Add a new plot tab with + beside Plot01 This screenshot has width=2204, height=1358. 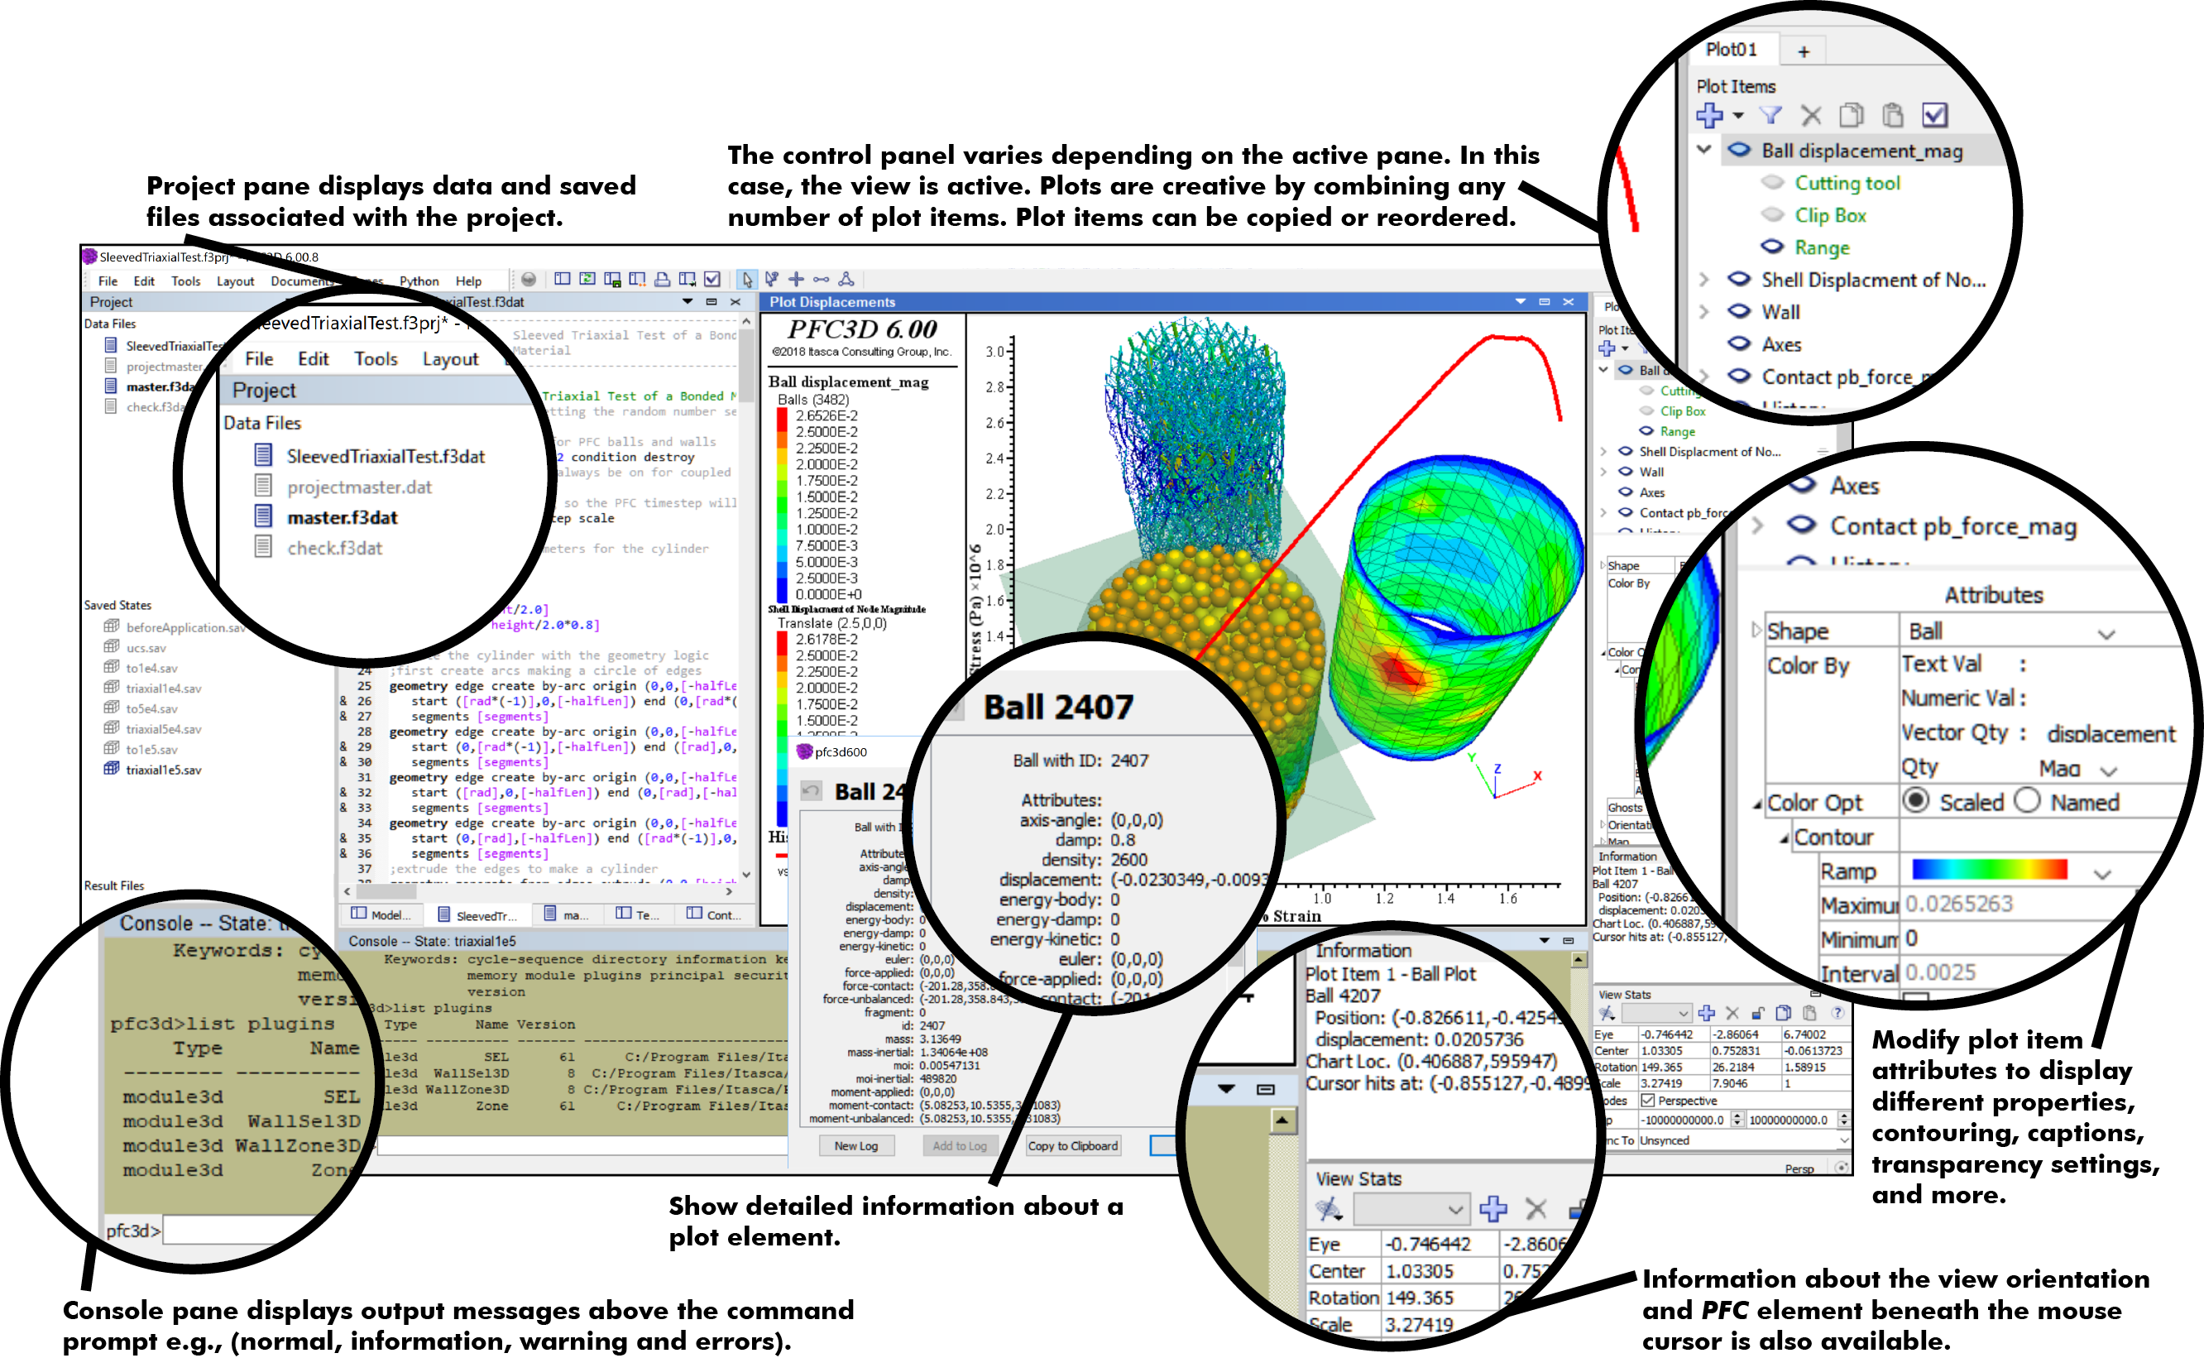[1804, 51]
